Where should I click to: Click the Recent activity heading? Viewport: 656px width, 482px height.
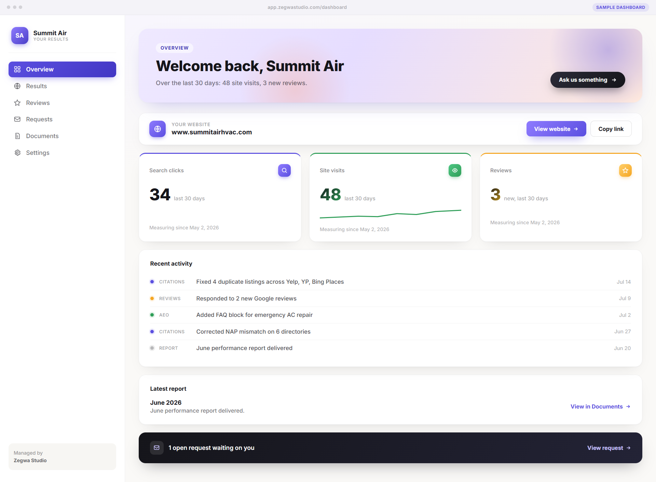point(171,264)
